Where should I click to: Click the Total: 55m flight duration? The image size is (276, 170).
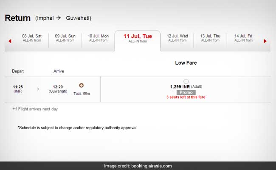(82, 93)
